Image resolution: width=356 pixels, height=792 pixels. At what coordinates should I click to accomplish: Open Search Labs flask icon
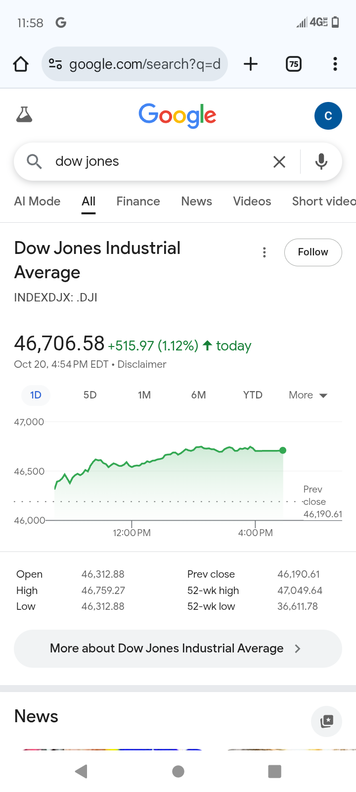point(24,115)
